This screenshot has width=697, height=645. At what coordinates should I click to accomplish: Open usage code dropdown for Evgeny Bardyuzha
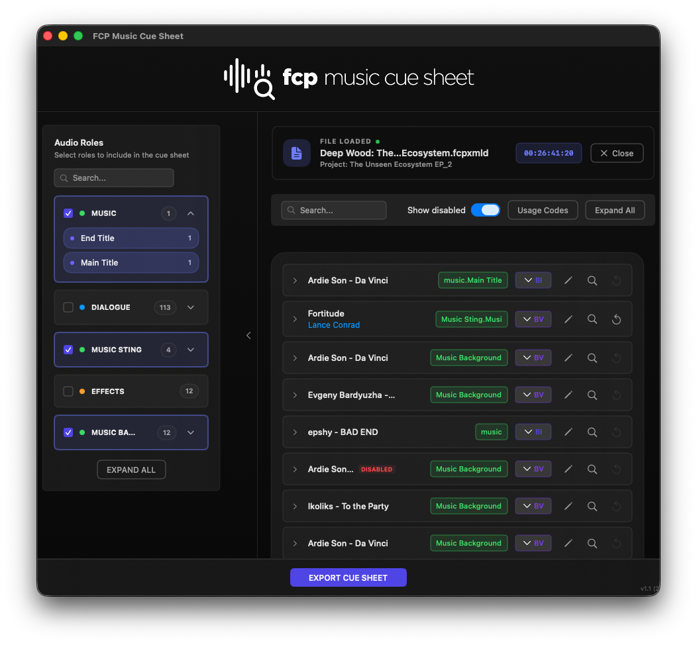(x=533, y=395)
